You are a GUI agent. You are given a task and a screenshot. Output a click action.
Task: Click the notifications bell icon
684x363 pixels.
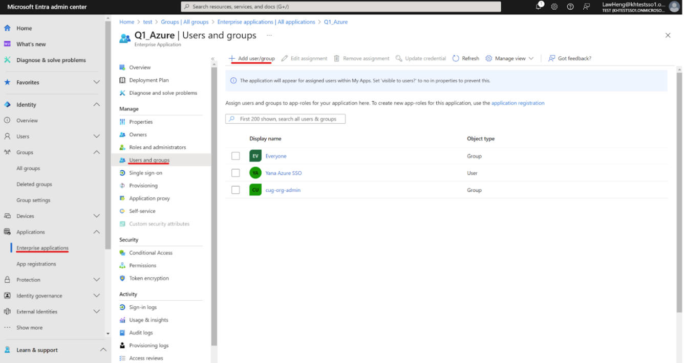[539, 7]
